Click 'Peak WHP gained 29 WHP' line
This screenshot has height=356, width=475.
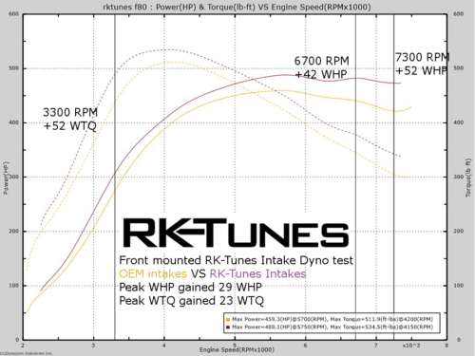[x=191, y=288]
